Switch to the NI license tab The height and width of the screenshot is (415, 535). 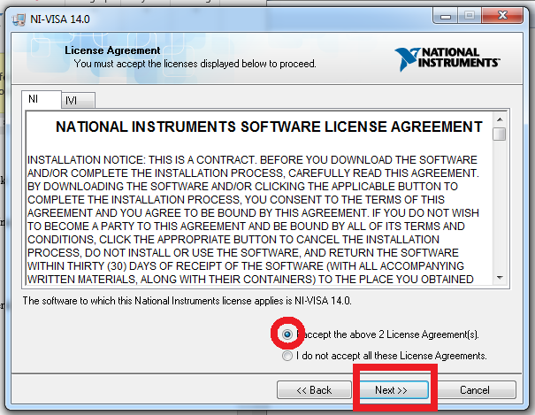[42, 99]
